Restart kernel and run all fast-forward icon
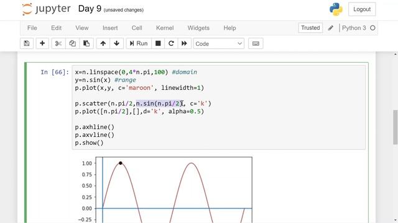This screenshot has height=223, width=398. (184, 43)
